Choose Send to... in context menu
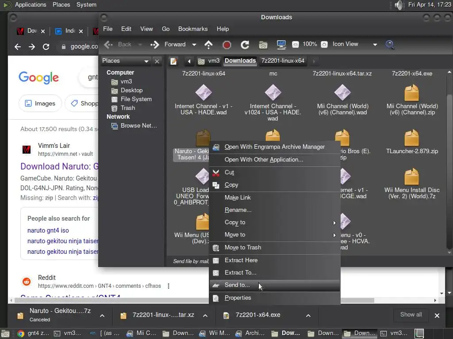Viewport: 453px width, 339px height. coord(274,285)
